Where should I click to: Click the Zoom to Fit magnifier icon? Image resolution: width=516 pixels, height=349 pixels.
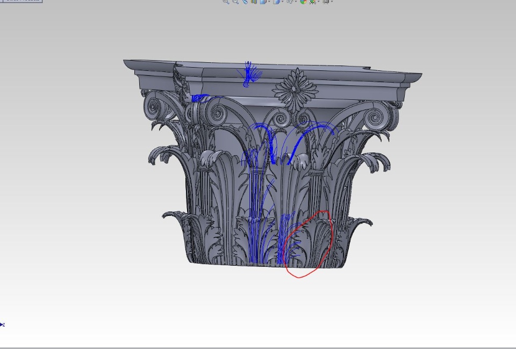226,2
